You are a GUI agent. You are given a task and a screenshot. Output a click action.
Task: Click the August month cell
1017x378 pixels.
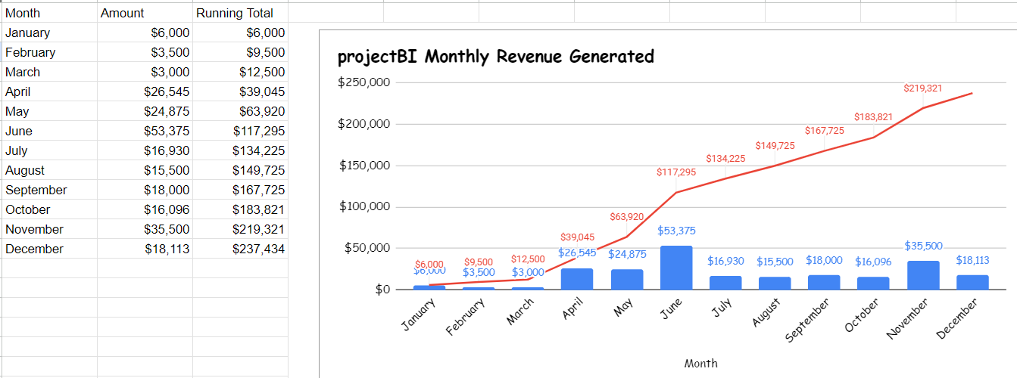click(49, 170)
